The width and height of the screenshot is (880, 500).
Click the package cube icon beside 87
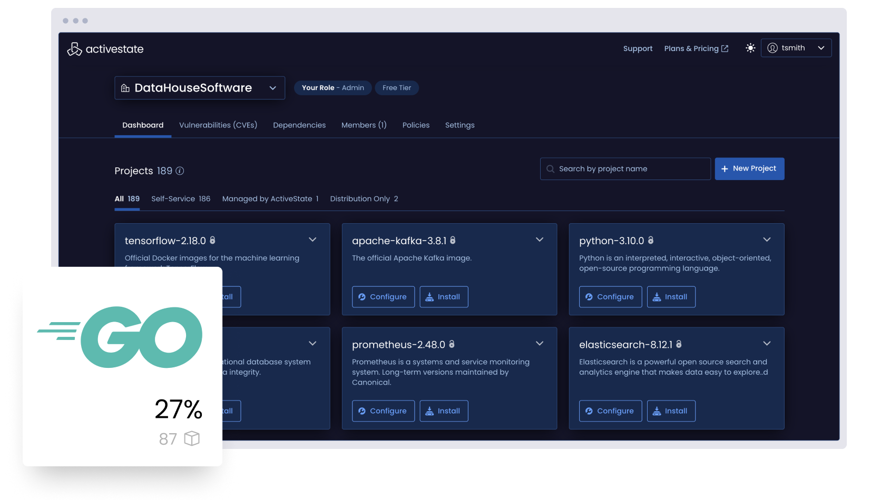192,438
